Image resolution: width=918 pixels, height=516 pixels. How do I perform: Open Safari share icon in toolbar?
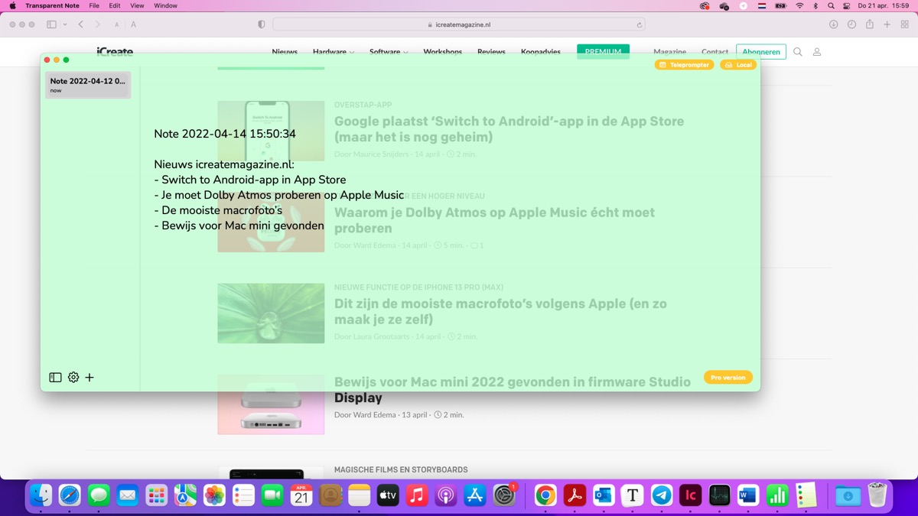tap(869, 24)
